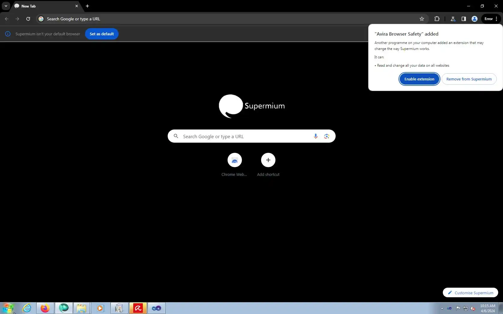Launch Firefox from the taskbar

(x=45, y=308)
